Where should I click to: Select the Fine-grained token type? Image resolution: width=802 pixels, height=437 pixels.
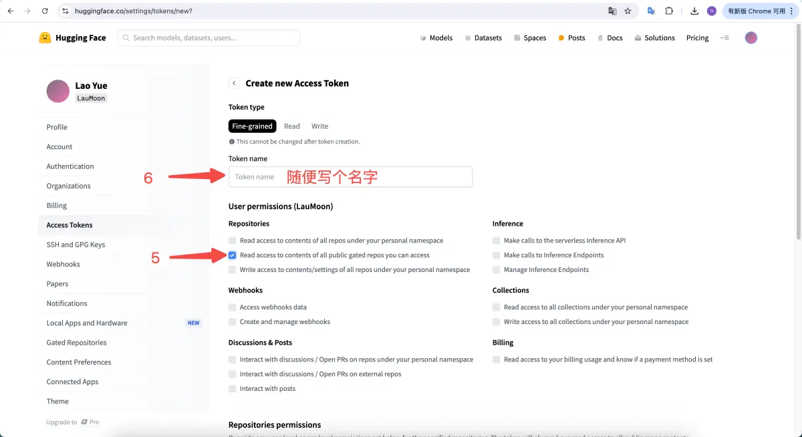click(253, 126)
